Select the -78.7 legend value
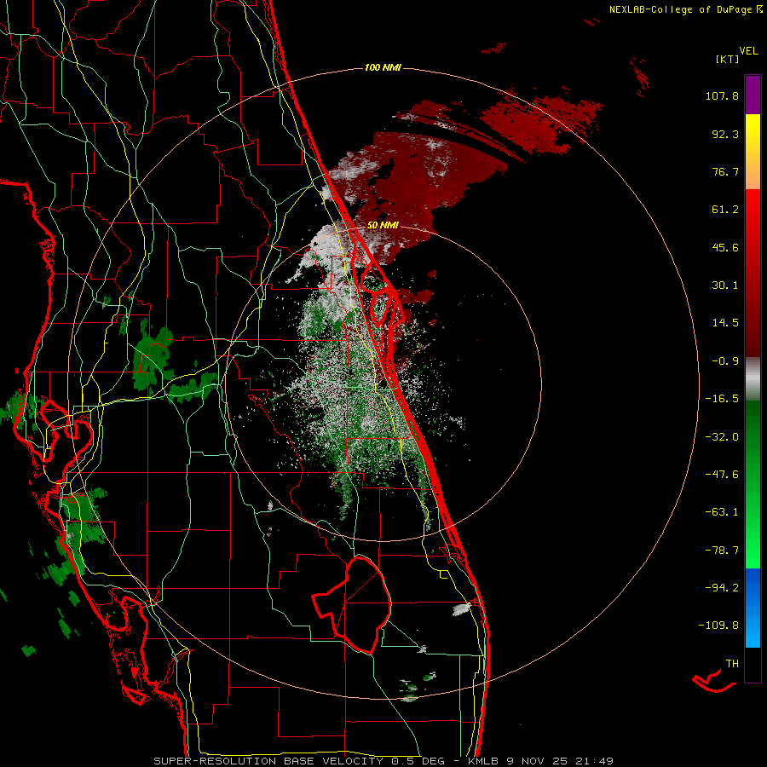767x767 pixels. tap(722, 551)
